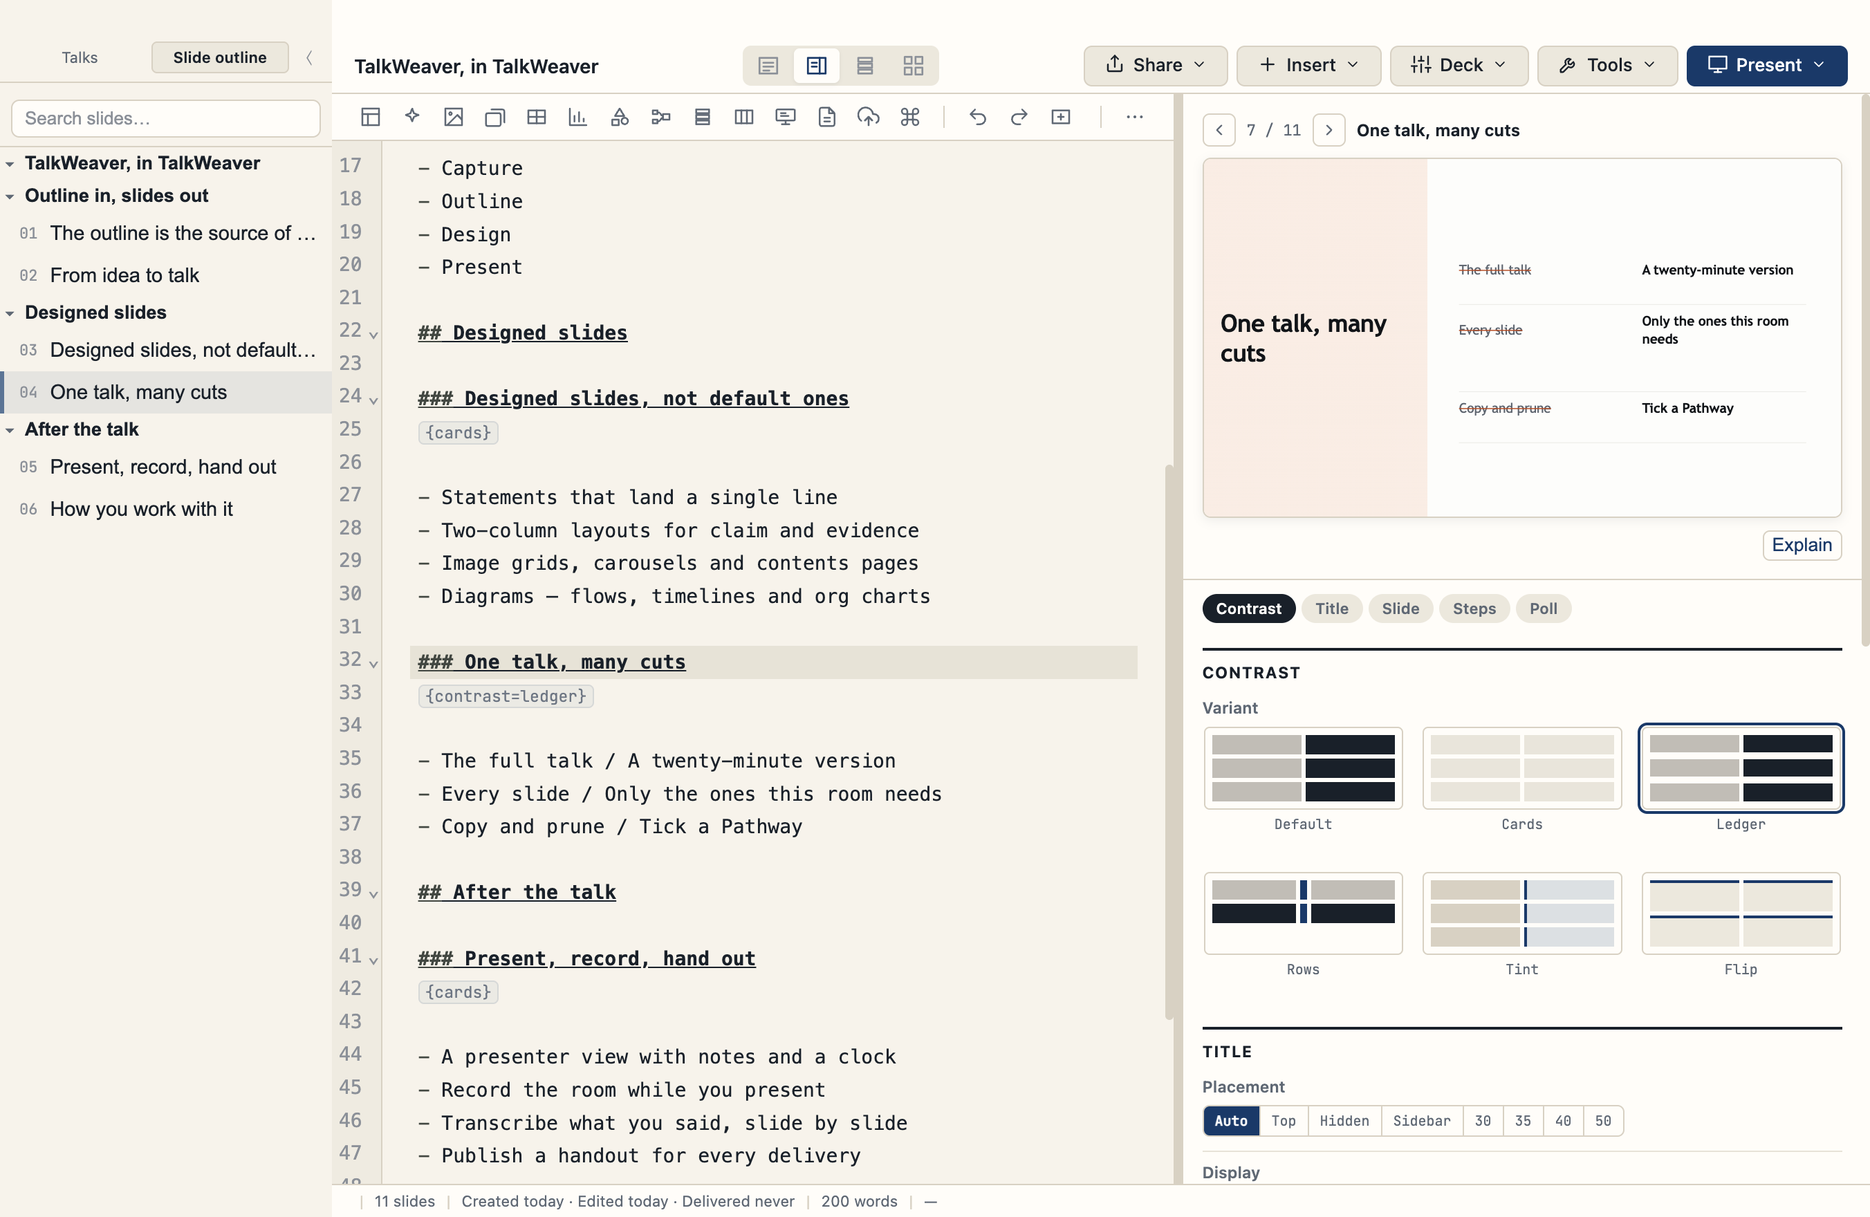Collapse the 'Outline in, slides out' section

tap(10, 196)
